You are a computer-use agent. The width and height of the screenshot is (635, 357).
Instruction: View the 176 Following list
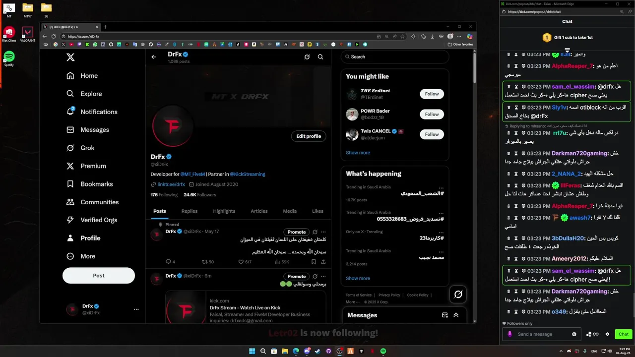click(164, 195)
